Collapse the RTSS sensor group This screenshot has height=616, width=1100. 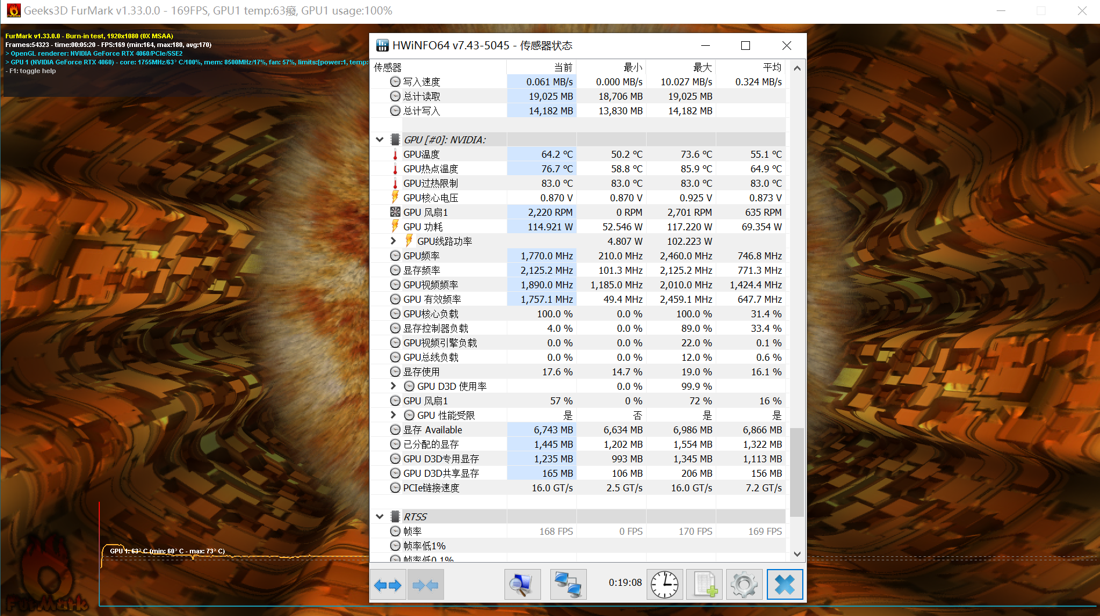(380, 517)
